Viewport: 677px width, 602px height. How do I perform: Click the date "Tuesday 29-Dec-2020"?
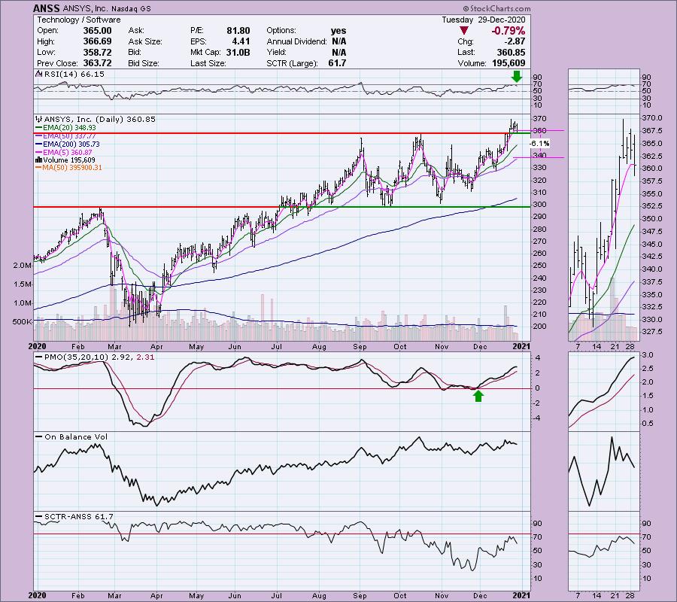(x=484, y=20)
